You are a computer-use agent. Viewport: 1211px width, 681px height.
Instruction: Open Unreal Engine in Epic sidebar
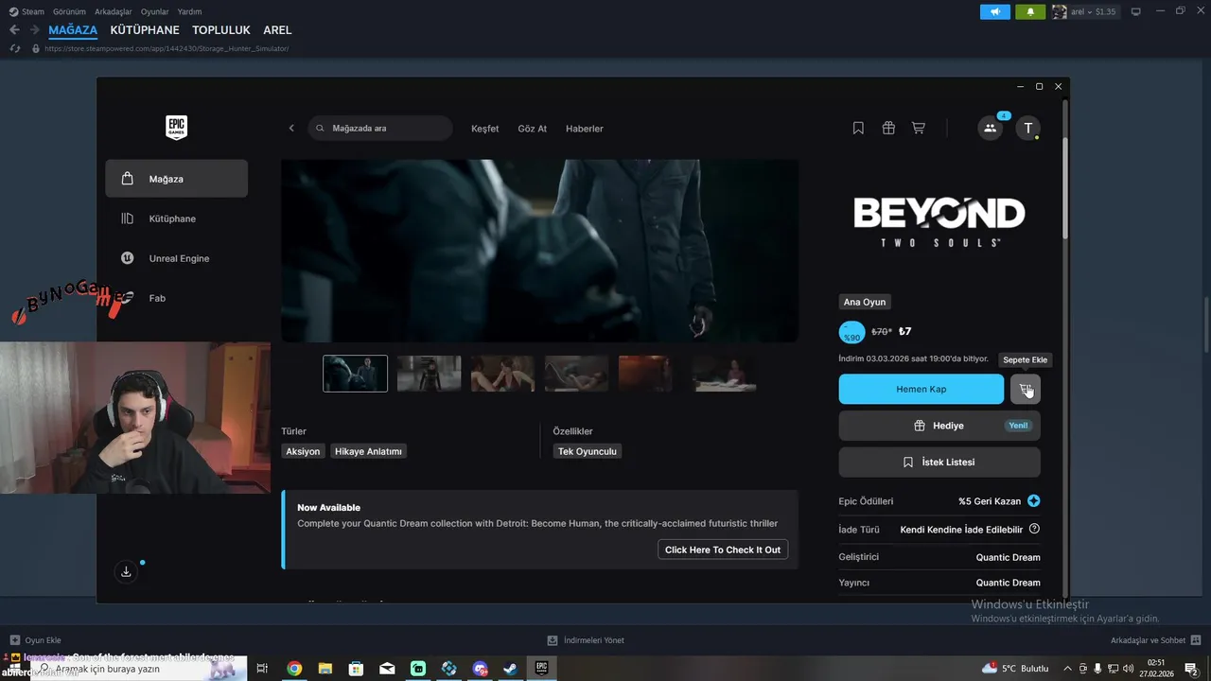tap(177, 258)
